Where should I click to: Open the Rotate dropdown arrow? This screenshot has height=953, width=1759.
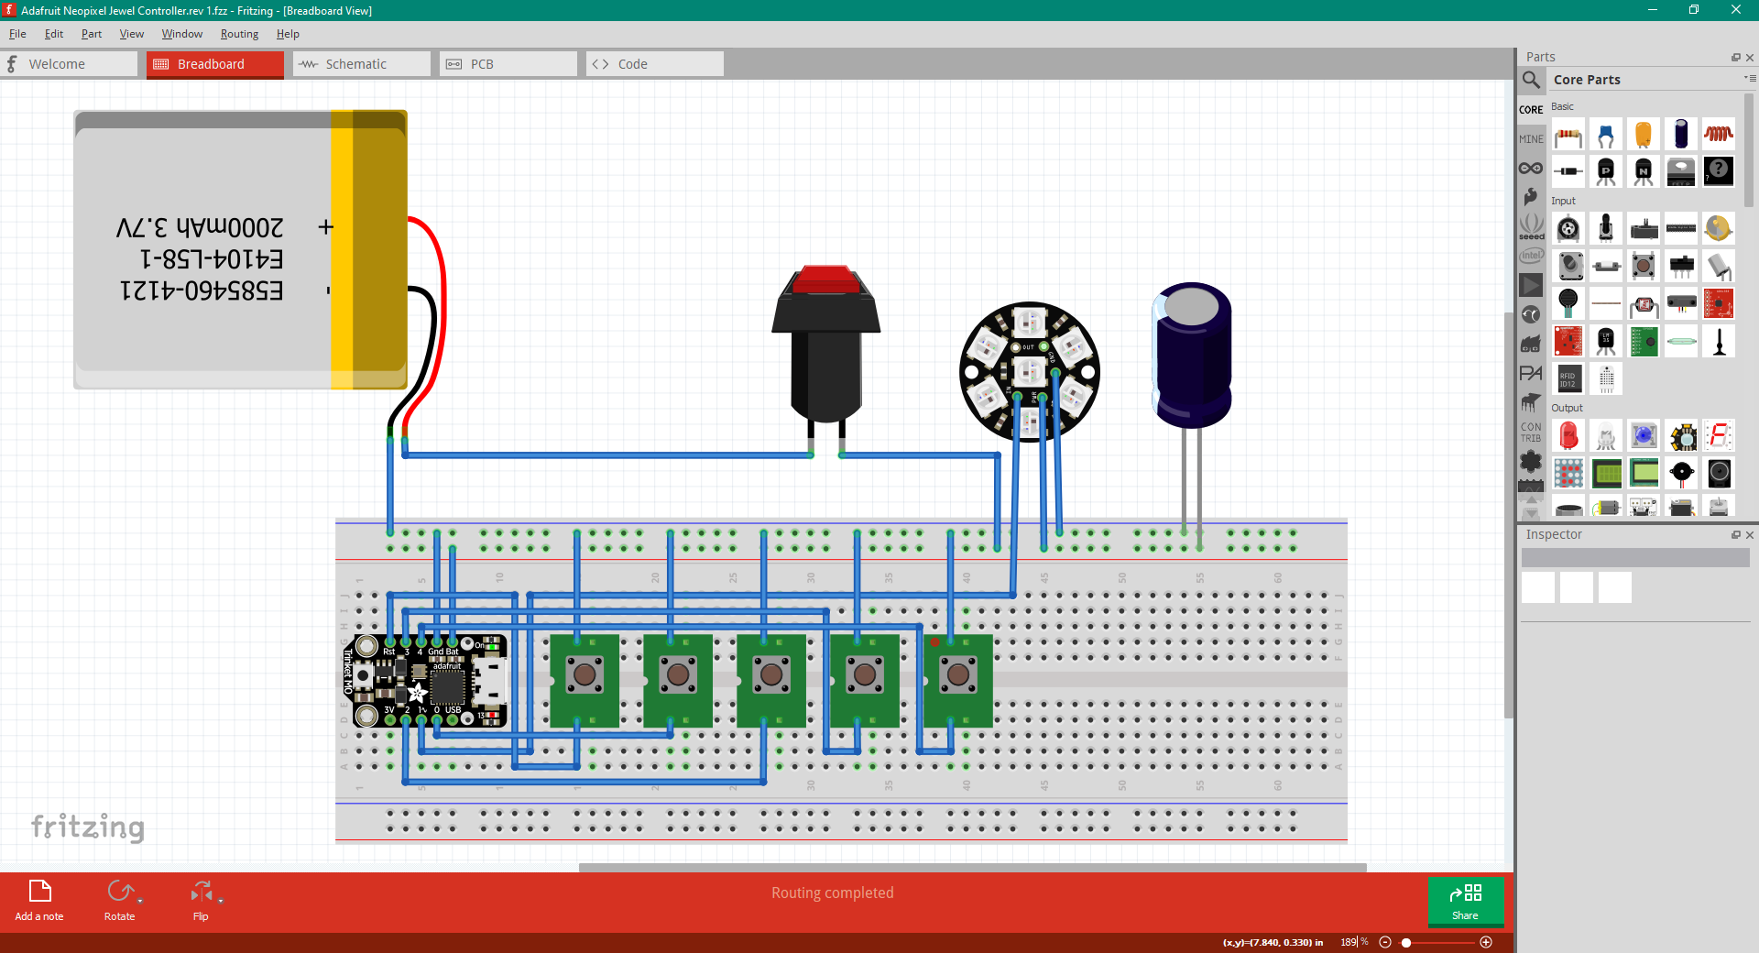140,901
